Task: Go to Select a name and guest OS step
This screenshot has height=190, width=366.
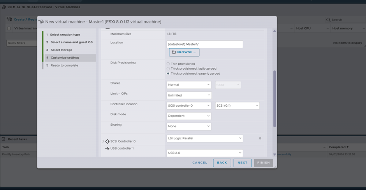Action: point(71,42)
